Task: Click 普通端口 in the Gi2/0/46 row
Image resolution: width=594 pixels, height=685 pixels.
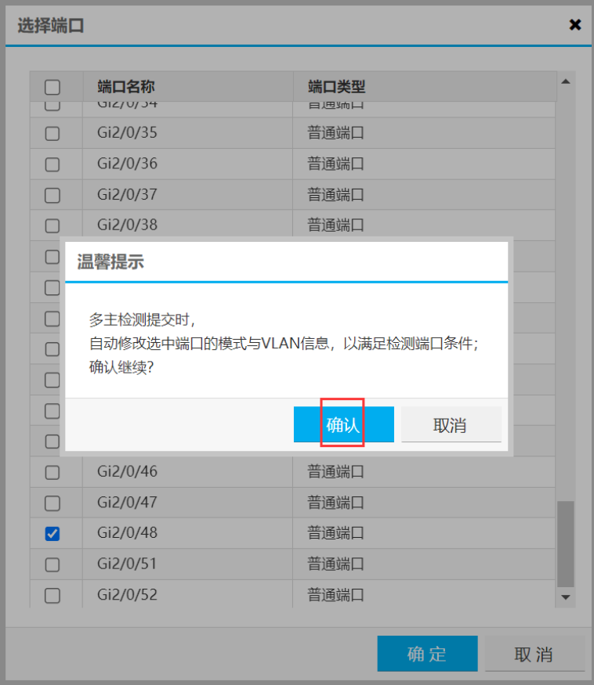Action: tap(335, 472)
